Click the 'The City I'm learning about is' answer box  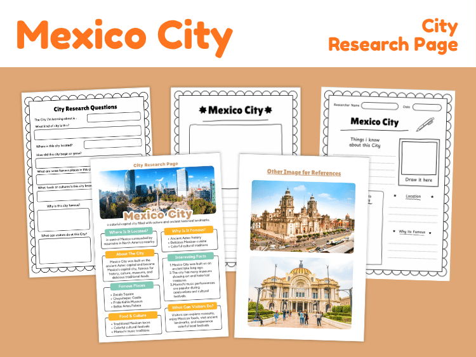(x=114, y=117)
